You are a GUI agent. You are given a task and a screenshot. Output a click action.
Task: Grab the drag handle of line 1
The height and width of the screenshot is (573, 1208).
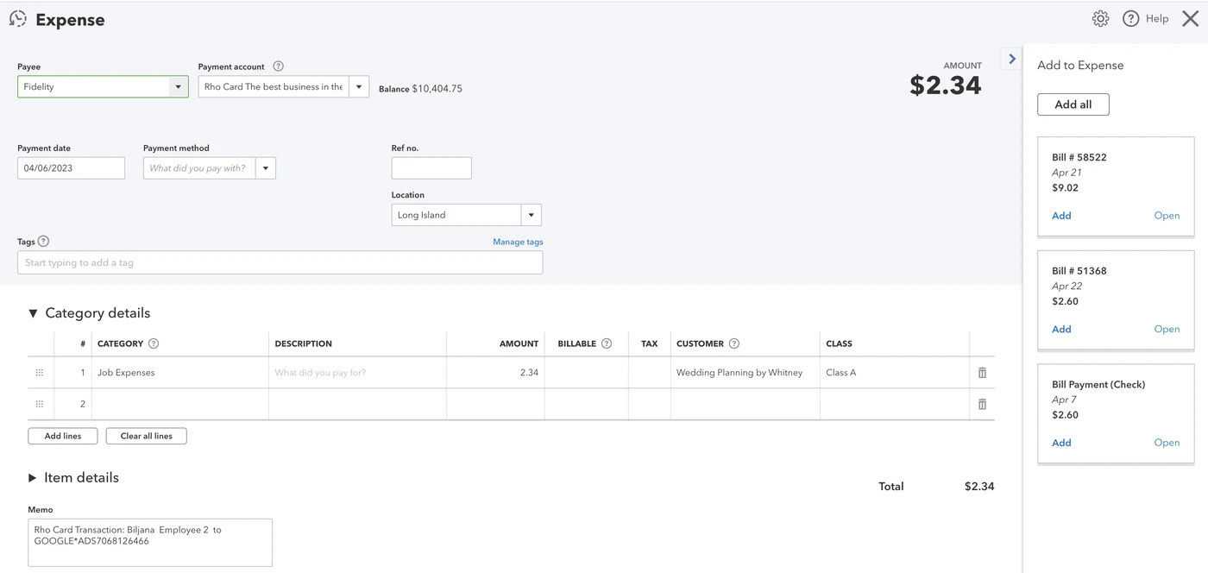(x=40, y=373)
